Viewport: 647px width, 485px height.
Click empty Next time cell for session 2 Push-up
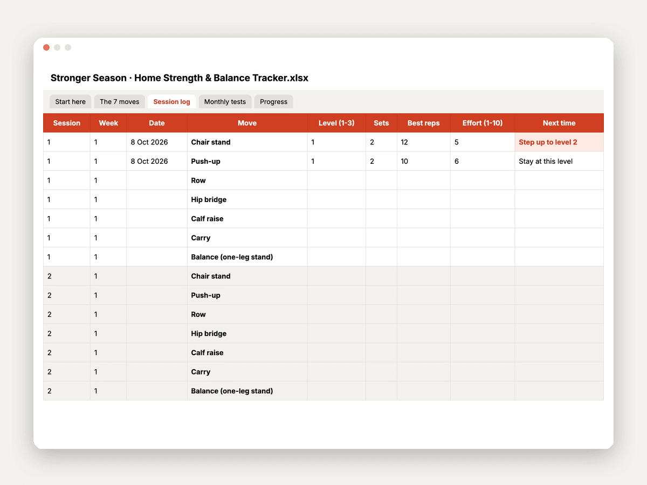[x=559, y=295]
